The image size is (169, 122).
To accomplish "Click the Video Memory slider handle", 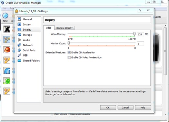I will point(134,34).
